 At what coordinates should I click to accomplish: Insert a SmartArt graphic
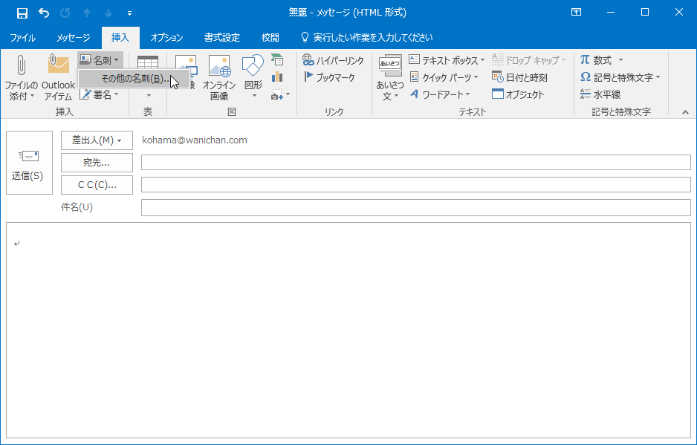point(277,60)
